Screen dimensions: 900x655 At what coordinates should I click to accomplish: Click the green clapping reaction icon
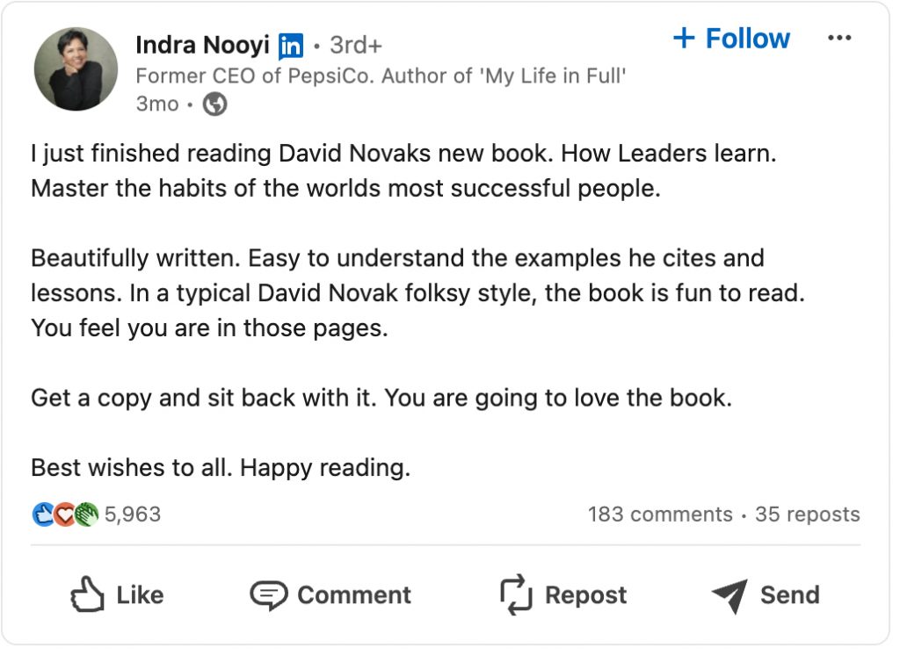click(86, 514)
